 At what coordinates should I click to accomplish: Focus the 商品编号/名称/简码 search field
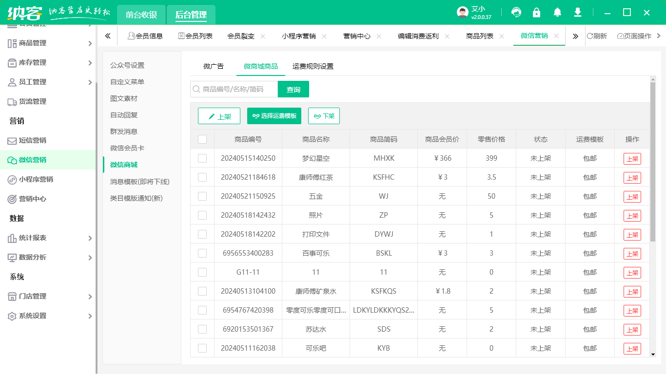coord(234,89)
